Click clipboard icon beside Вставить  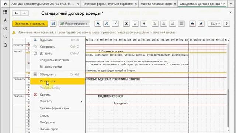(x=35, y=53)
